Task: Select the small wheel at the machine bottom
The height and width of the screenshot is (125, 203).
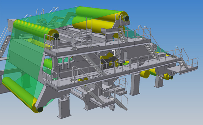Action: [x=112, y=107]
